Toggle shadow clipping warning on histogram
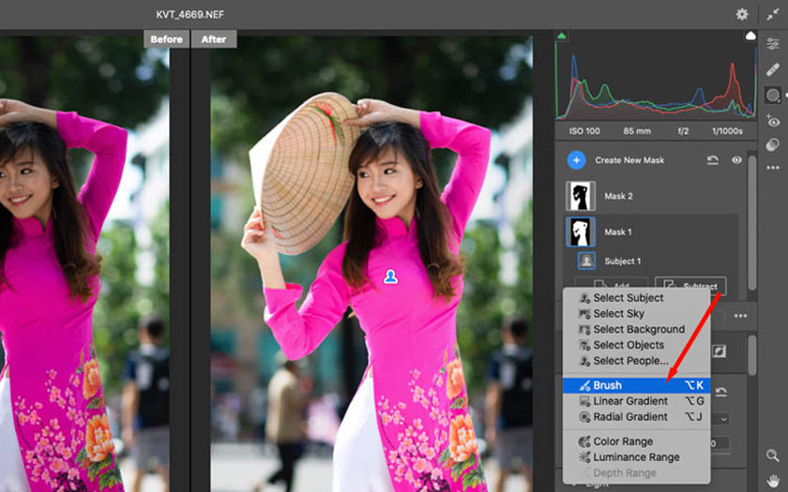The height and width of the screenshot is (492, 788). coord(562,37)
